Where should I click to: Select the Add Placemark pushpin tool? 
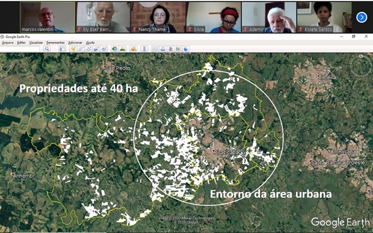[73, 49]
